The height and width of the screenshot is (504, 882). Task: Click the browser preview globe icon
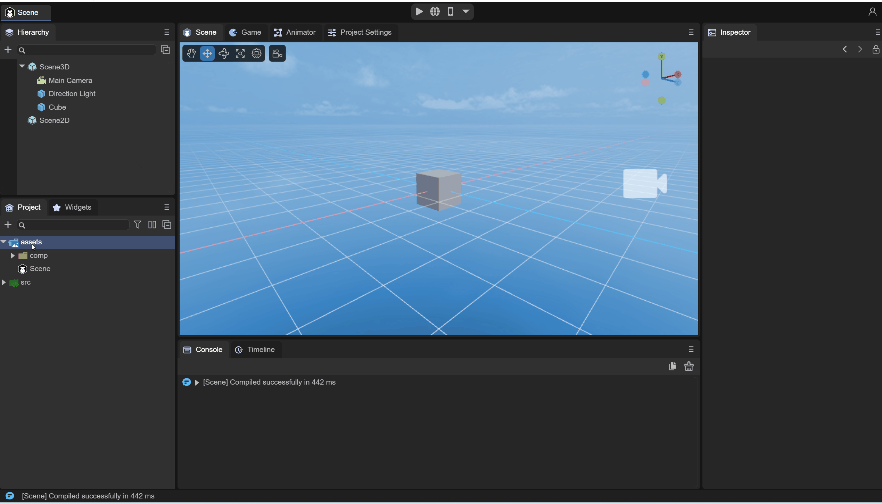[435, 12]
